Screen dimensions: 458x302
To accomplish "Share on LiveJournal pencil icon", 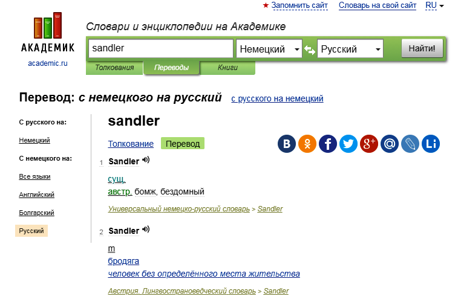I will 410,144.
